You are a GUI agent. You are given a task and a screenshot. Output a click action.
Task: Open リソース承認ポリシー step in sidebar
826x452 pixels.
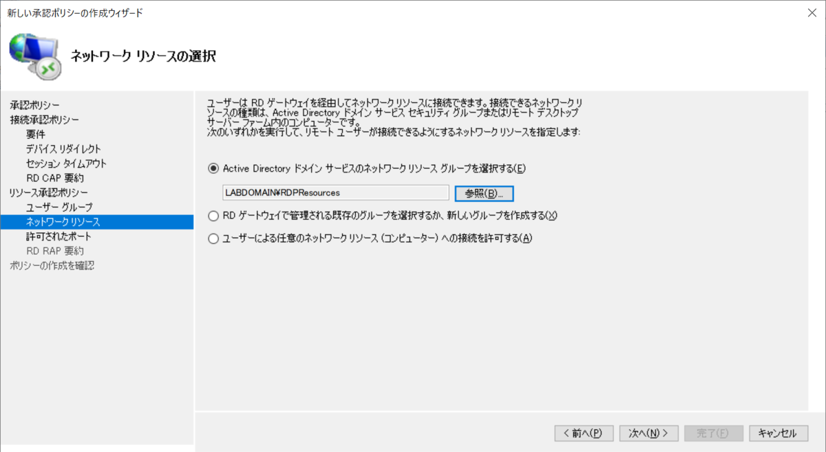click(x=49, y=192)
